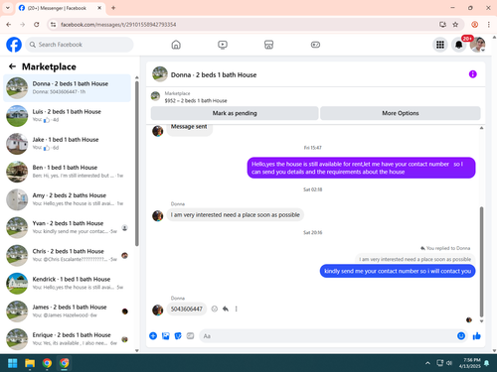Reload the page in browser toolbar
The height and width of the screenshot is (372, 497).
37,25
